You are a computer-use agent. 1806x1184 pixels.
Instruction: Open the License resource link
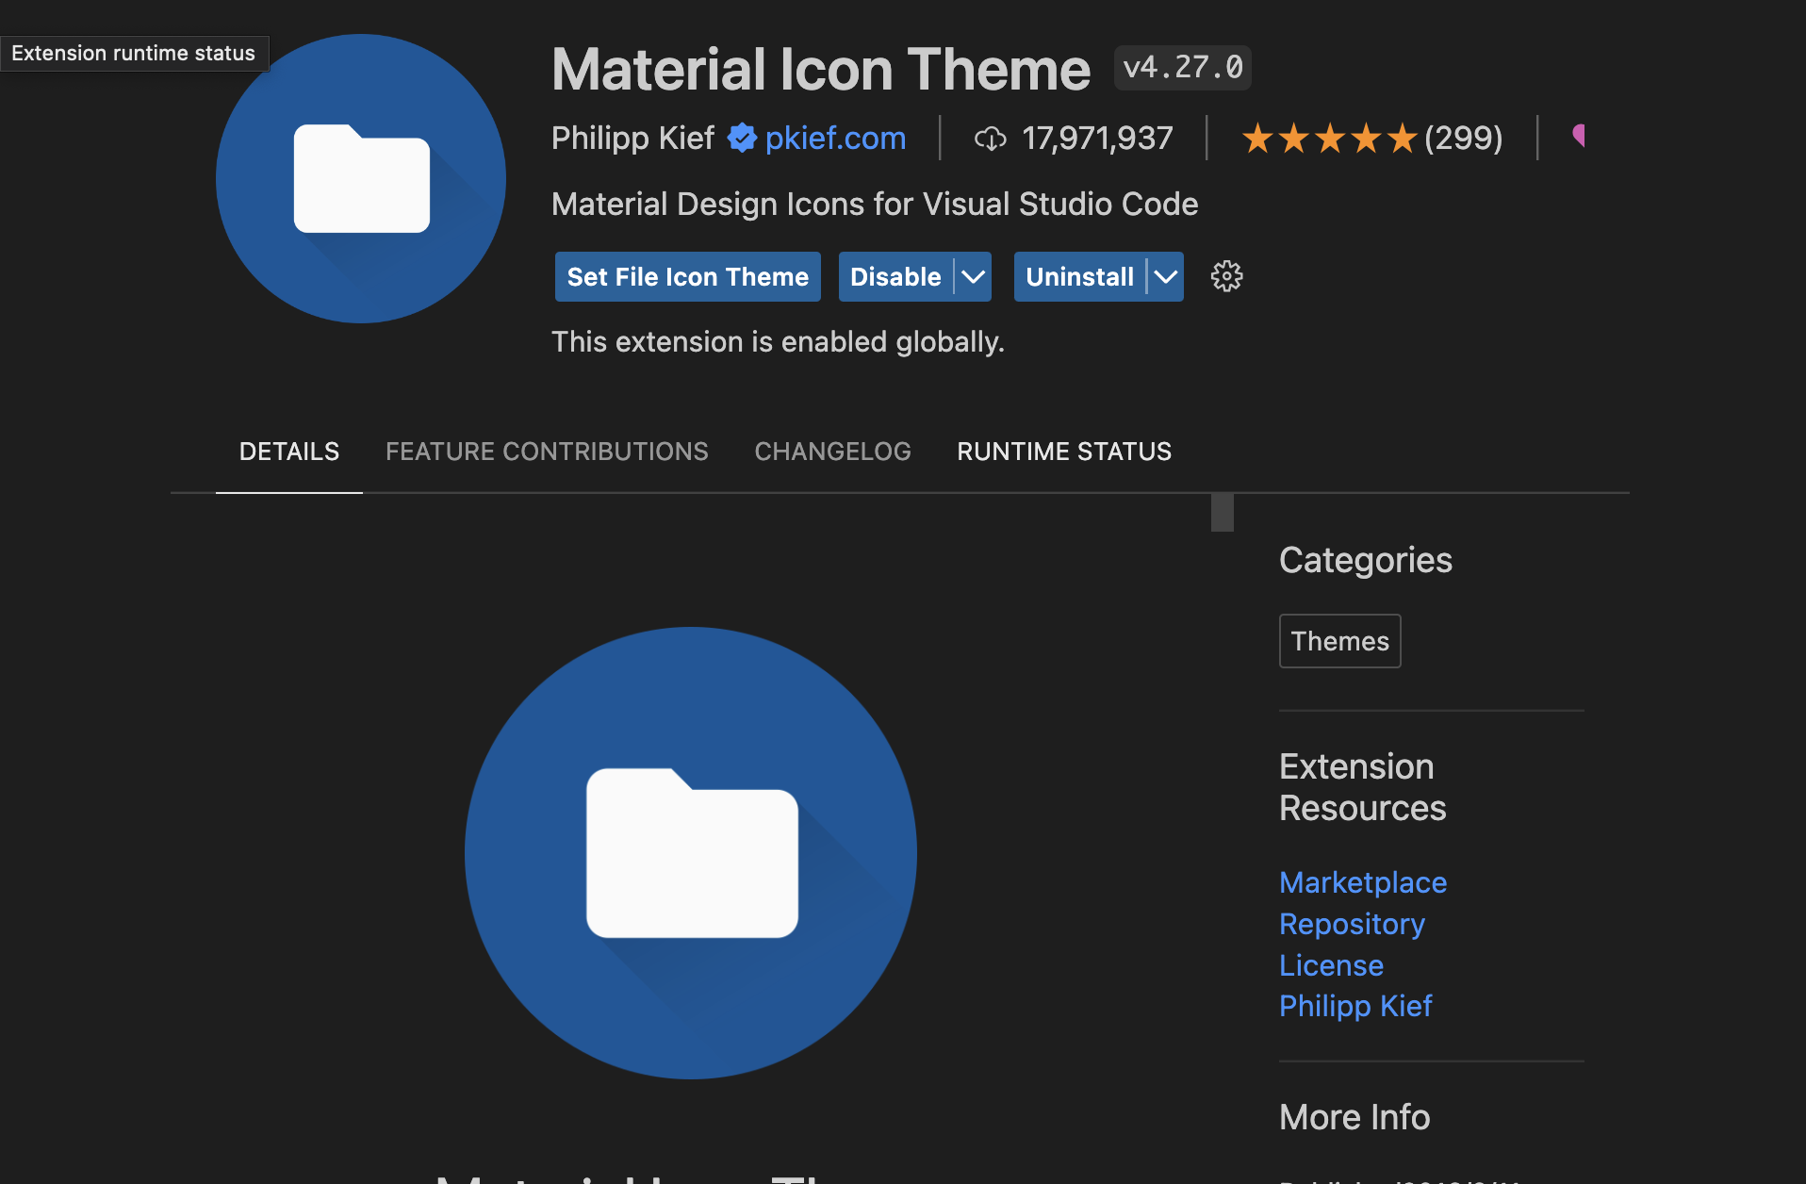[1331, 965]
